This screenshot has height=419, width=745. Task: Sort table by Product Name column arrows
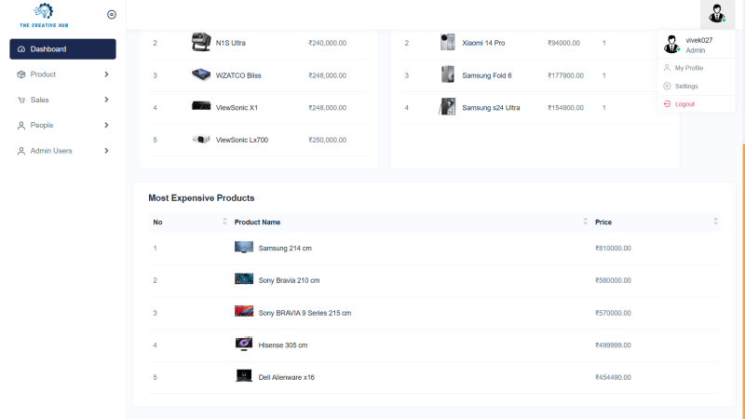tap(585, 222)
